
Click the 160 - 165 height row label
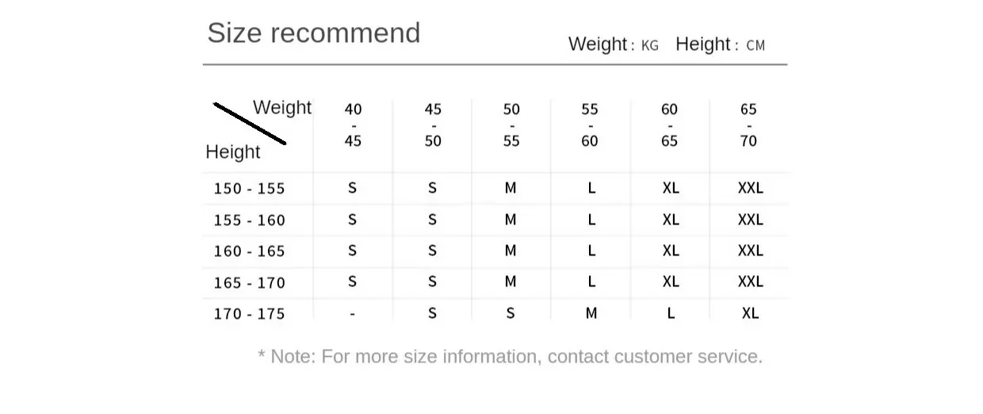coord(249,251)
